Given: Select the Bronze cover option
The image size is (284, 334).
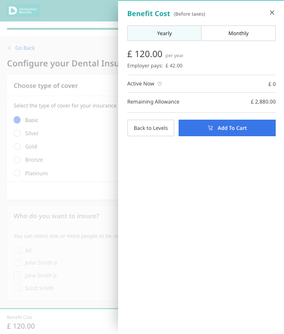Looking at the screenshot, I should tap(17, 160).
